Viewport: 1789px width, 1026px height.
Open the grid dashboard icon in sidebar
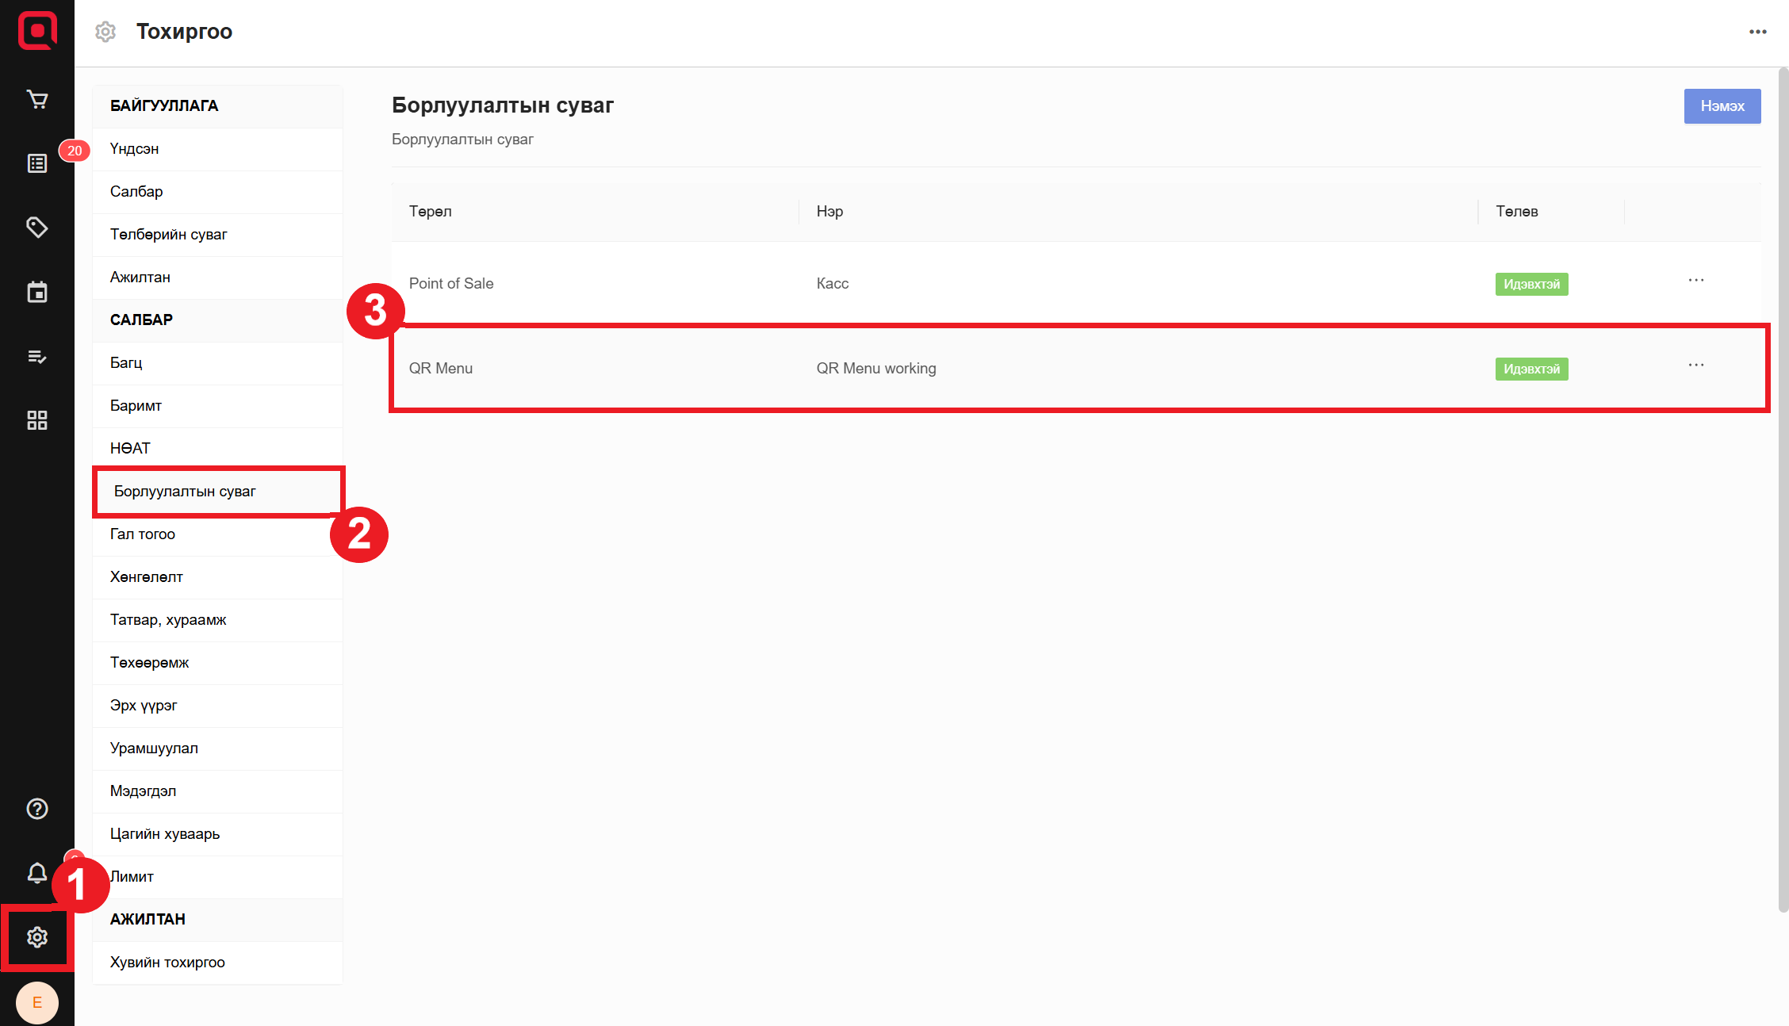coord(37,420)
